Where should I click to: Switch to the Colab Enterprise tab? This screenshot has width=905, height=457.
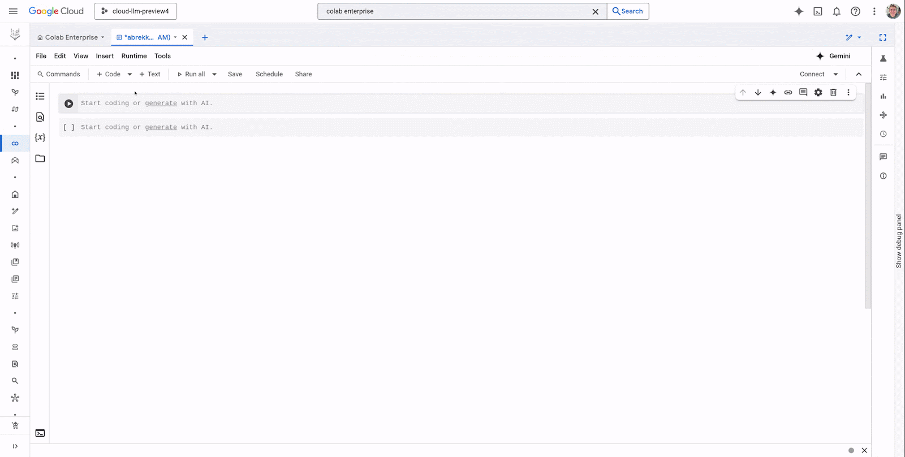71,37
